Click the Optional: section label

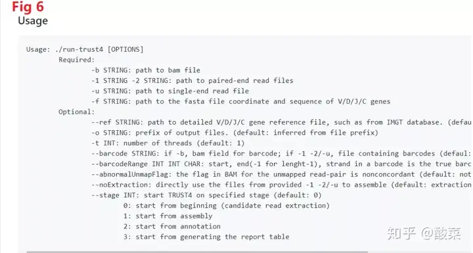[x=77, y=112]
